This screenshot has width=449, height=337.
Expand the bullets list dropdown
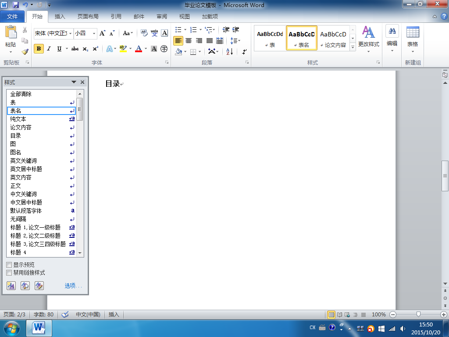pos(185,29)
